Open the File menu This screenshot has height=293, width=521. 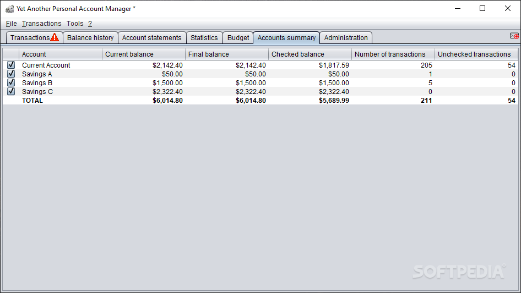(x=12, y=24)
